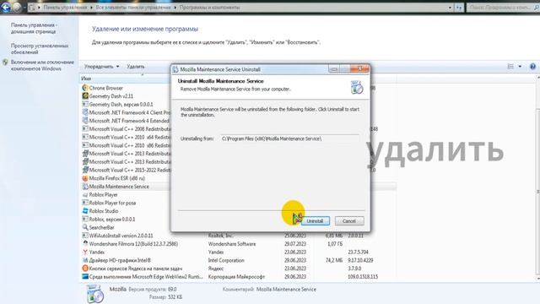Open Панель управления домашняя страница link
Viewport: 540px width, 304px height.
coord(34,28)
